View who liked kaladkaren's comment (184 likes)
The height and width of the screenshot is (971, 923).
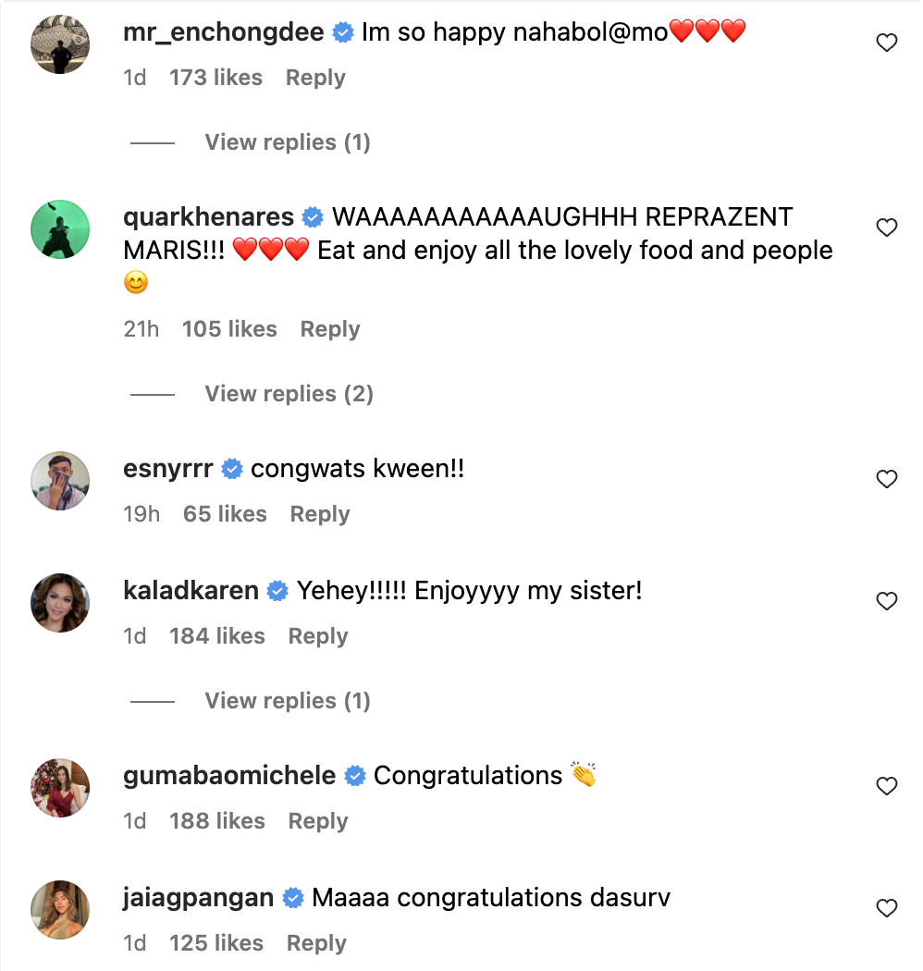217,636
